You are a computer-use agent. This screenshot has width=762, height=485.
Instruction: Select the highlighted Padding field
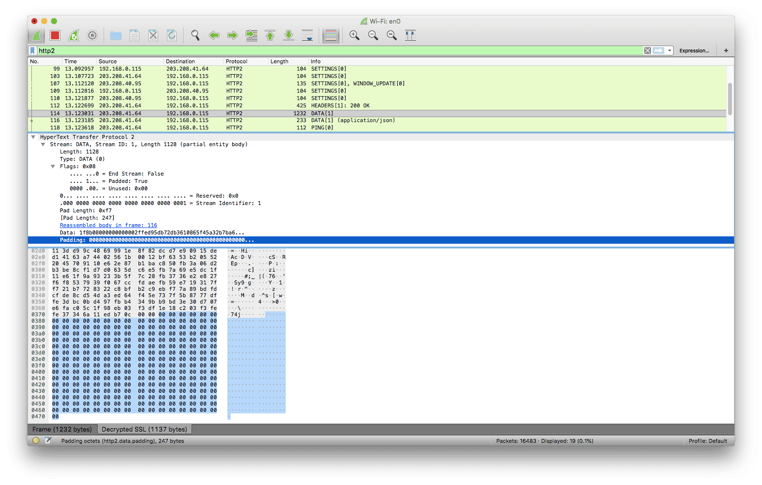381,240
